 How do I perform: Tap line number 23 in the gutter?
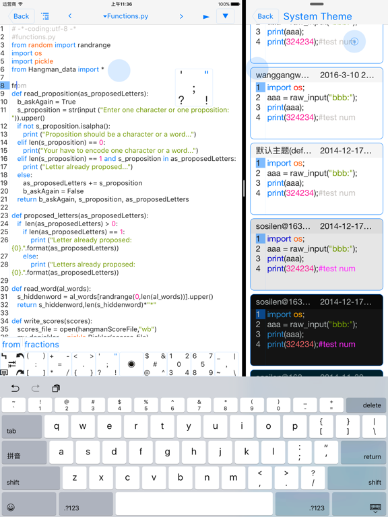4,215
